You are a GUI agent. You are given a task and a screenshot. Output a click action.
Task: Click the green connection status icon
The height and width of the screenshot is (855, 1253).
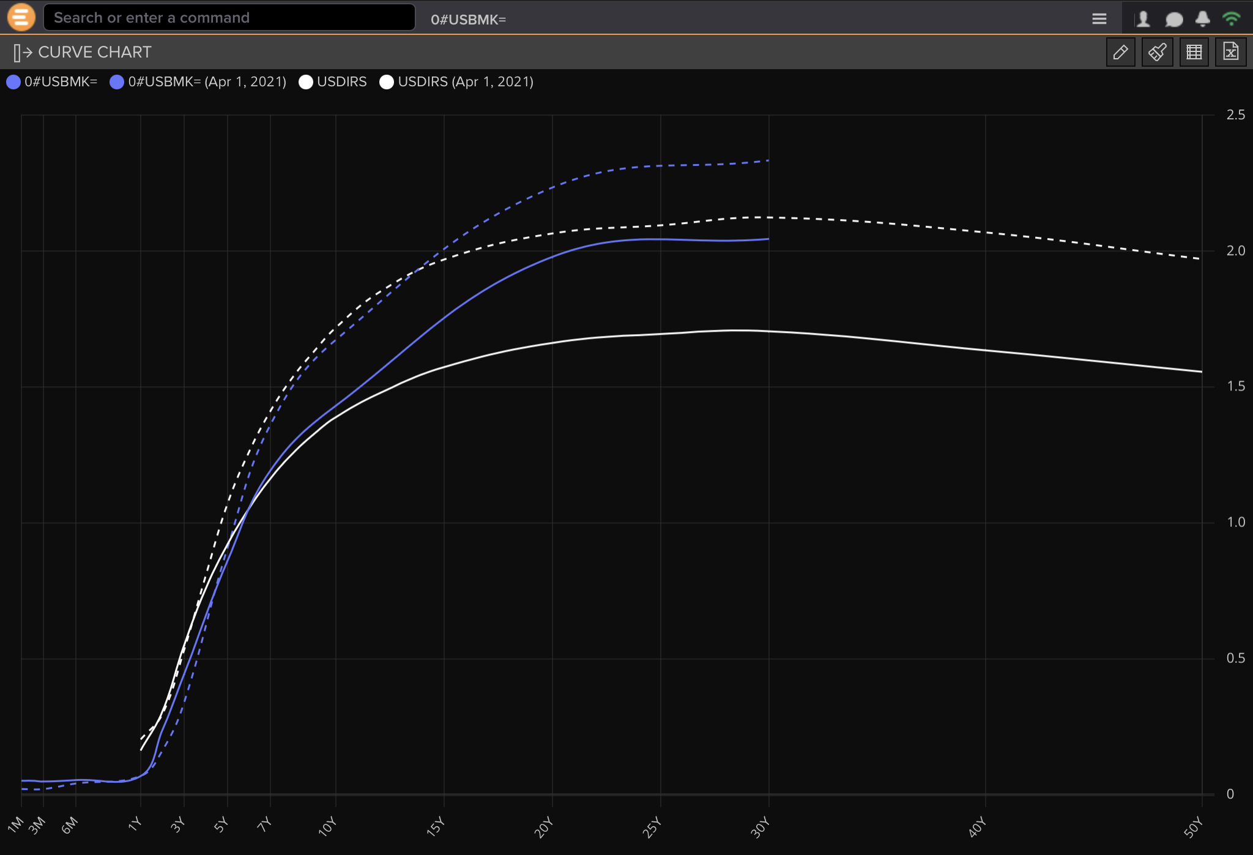pyautogui.click(x=1231, y=19)
